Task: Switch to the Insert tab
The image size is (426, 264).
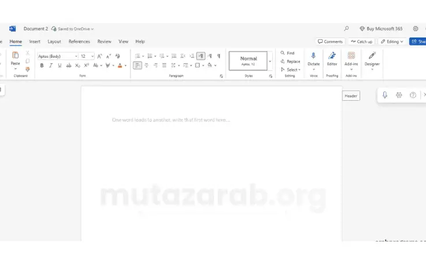Action: click(x=35, y=42)
